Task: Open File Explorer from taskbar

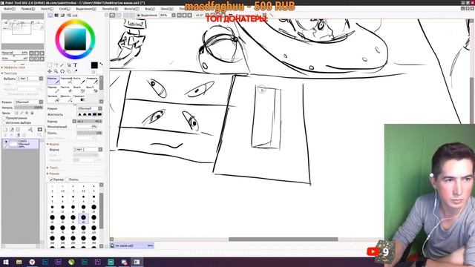Action: pos(19,262)
